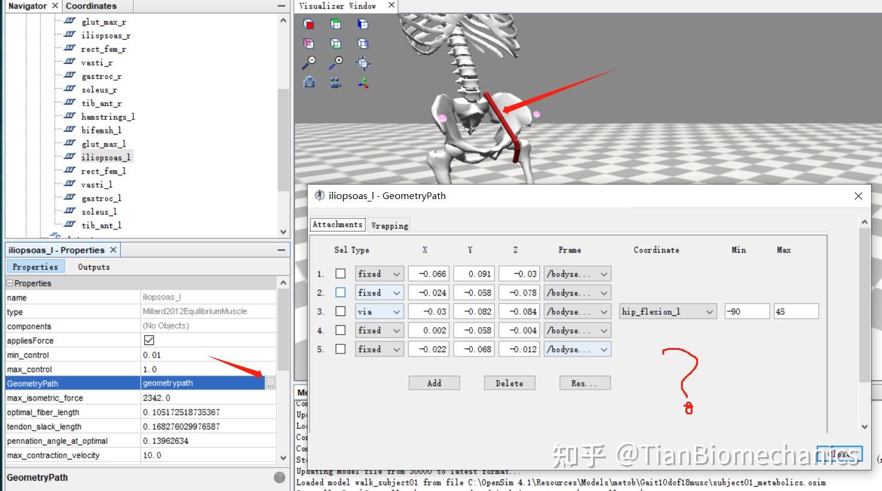Switch to the Wrapping tab
The image size is (882, 491).
pyautogui.click(x=389, y=225)
